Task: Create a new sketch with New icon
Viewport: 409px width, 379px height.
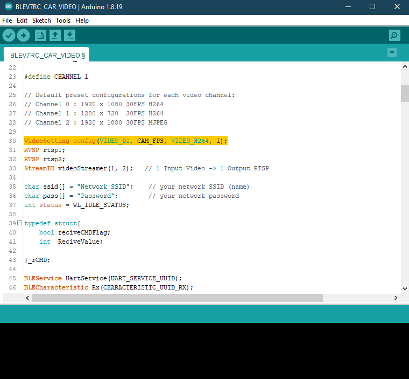Action: coord(40,36)
